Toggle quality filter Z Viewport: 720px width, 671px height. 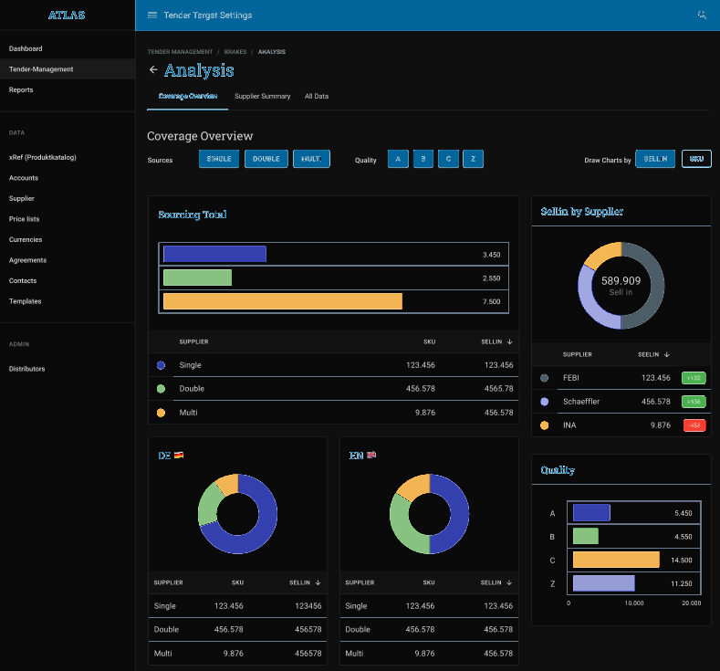pyautogui.click(x=473, y=159)
